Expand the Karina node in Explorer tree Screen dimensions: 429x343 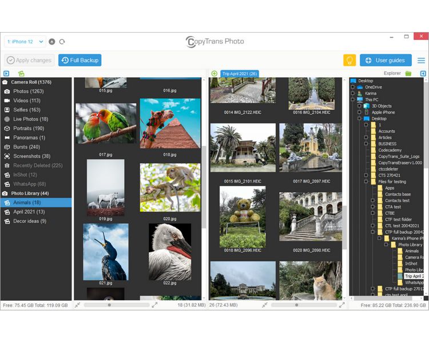[x=353, y=93]
